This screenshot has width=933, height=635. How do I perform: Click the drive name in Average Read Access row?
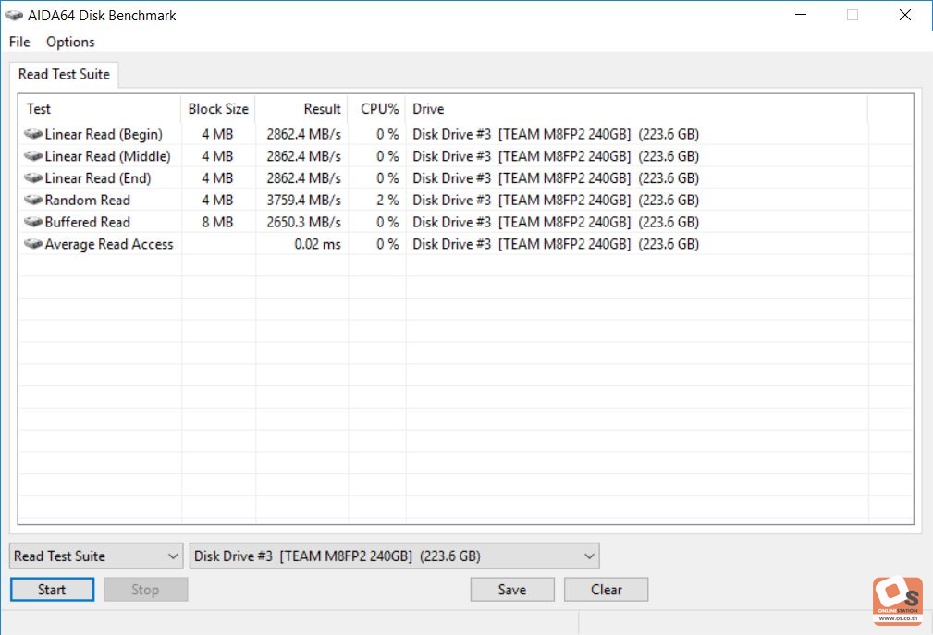coord(556,244)
